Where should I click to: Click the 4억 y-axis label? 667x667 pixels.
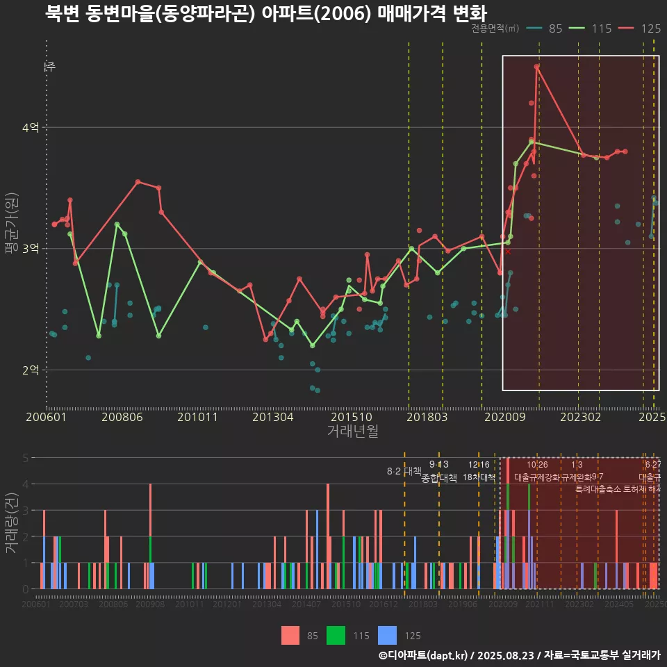[31, 128]
